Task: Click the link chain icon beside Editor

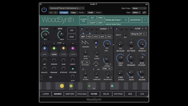Action: (144, 13)
